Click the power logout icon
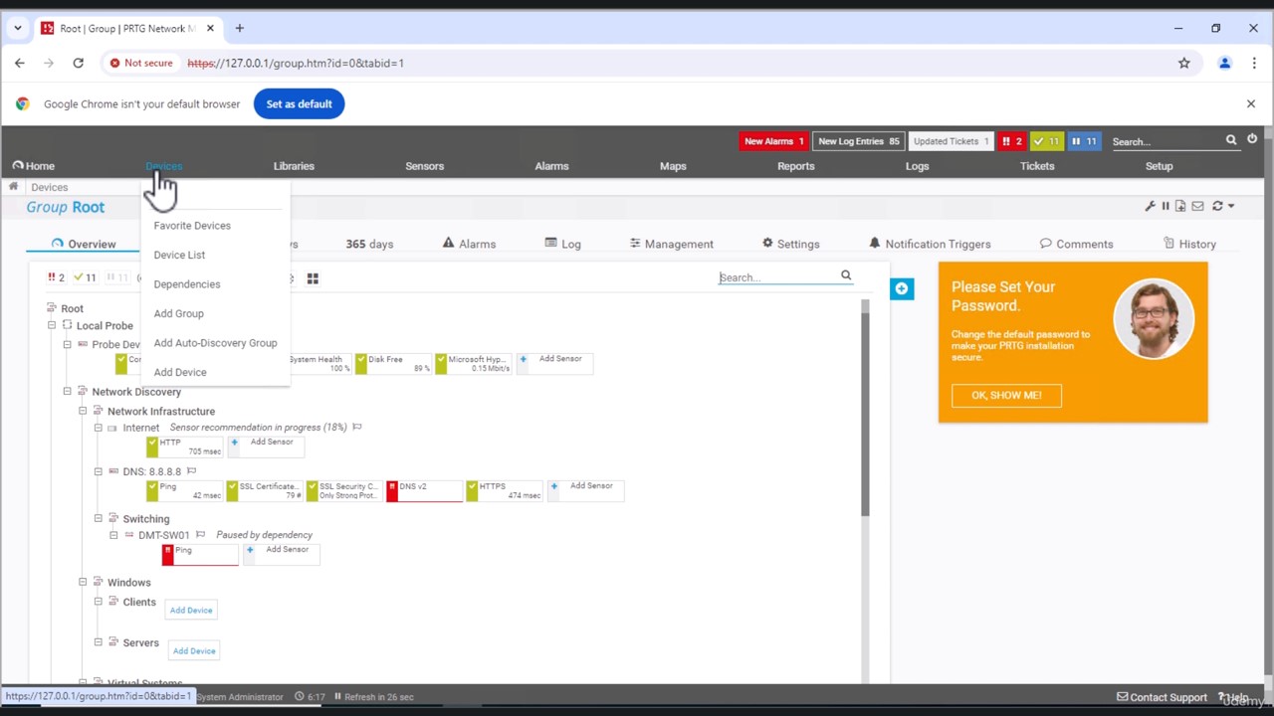 (1252, 139)
